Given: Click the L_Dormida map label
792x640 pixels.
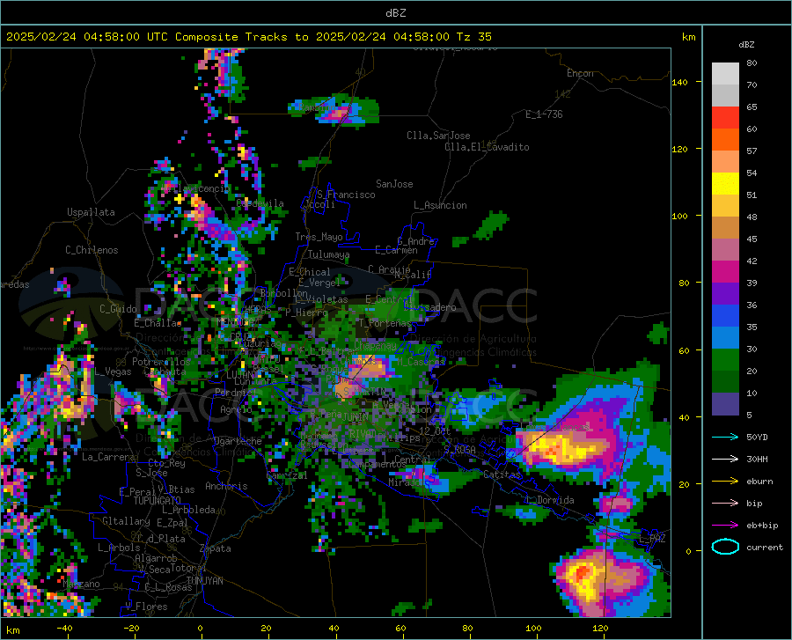Looking at the screenshot, I should [x=549, y=500].
